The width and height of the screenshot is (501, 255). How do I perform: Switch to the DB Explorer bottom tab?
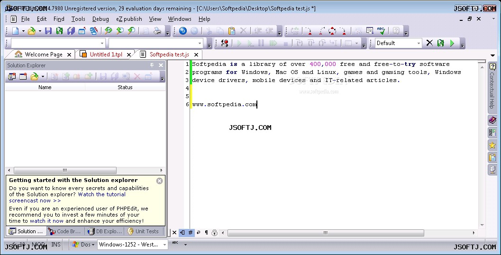(105, 231)
